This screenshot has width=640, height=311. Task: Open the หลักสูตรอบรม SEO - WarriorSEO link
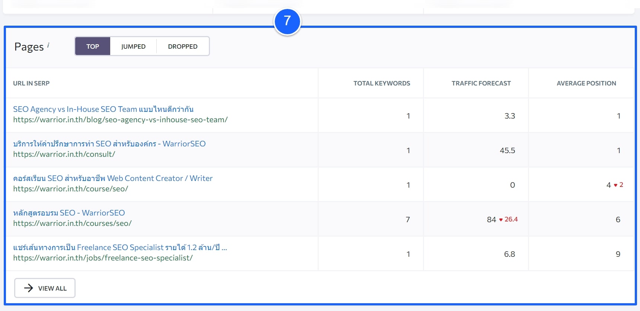69,213
